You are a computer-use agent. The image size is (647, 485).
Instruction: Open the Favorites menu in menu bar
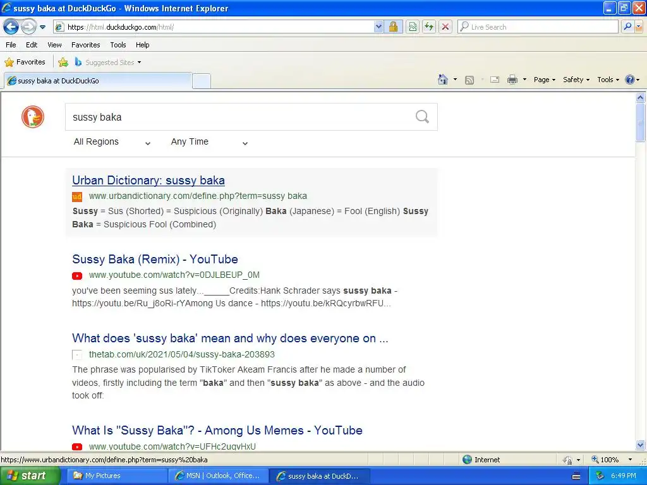point(86,45)
